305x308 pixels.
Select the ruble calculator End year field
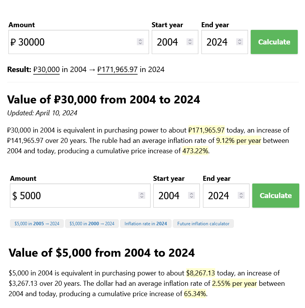(x=225, y=42)
